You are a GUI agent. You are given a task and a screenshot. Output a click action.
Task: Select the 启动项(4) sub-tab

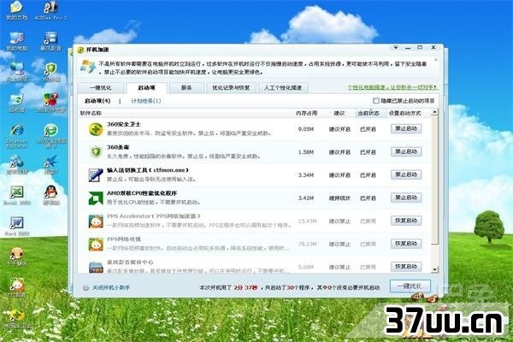pos(97,101)
